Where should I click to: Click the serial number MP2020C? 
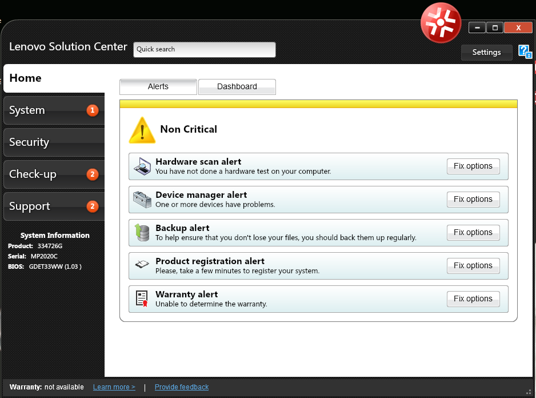coord(44,256)
